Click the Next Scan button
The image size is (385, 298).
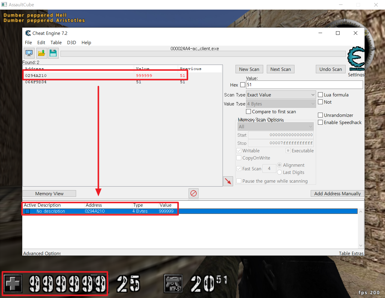click(x=281, y=69)
